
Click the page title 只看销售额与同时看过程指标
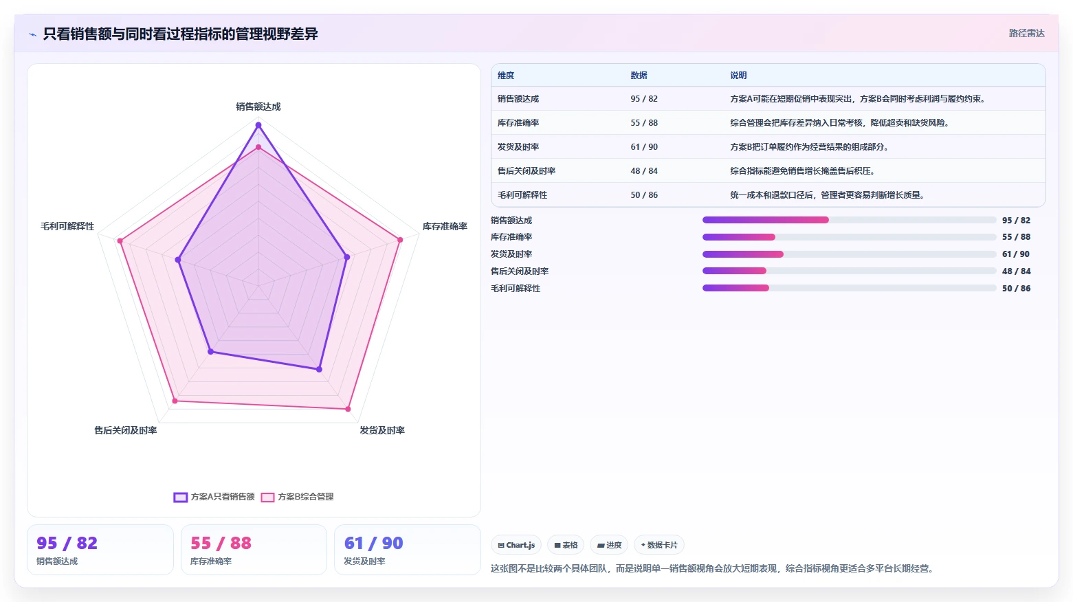point(180,34)
